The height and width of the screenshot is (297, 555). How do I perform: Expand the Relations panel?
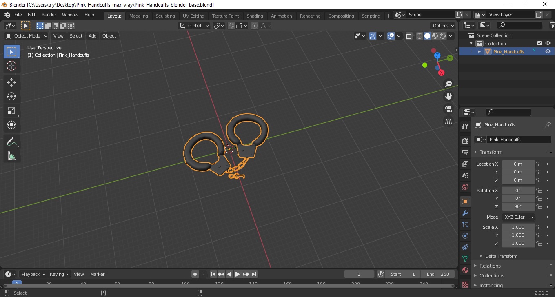point(475,266)
